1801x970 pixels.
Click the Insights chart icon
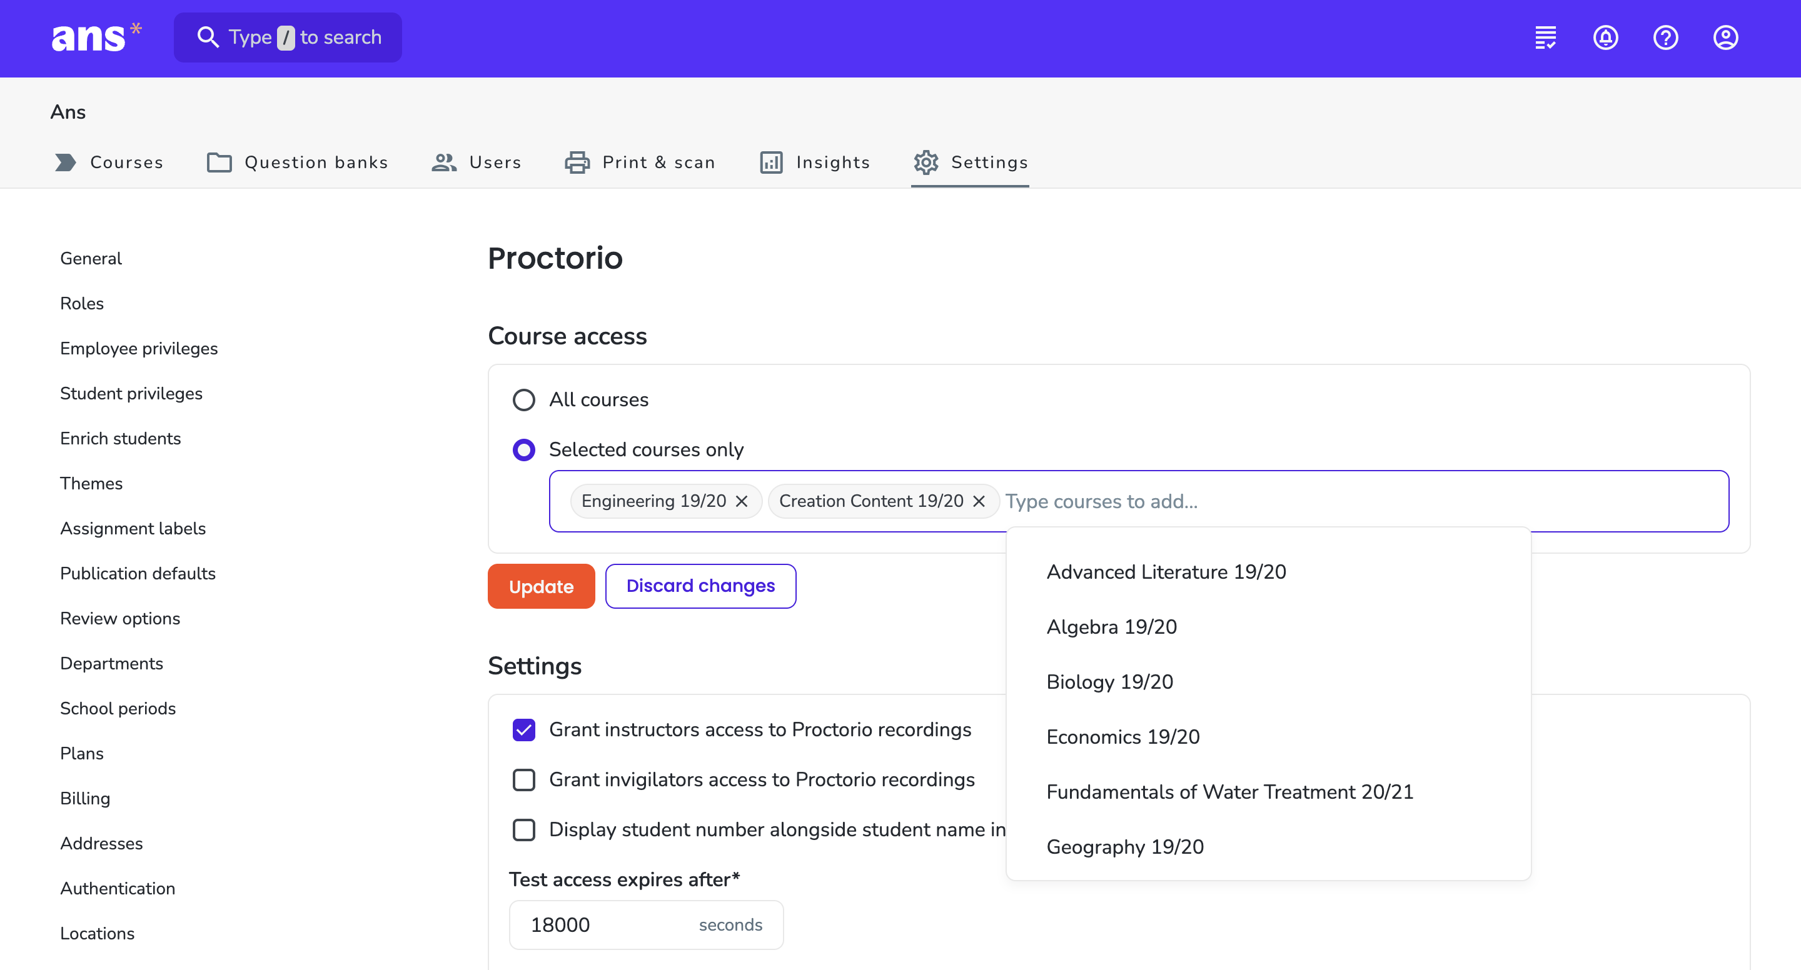pos(772,162)
